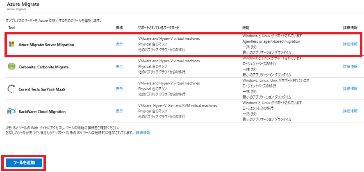Select Carbonite: Carbonite Migrate tool

43,67
